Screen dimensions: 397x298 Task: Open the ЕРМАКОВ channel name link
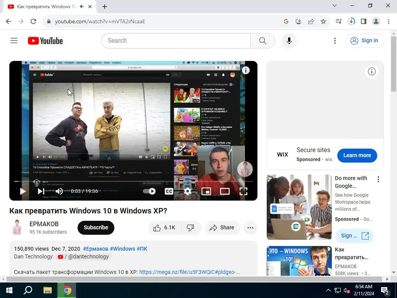44,224
